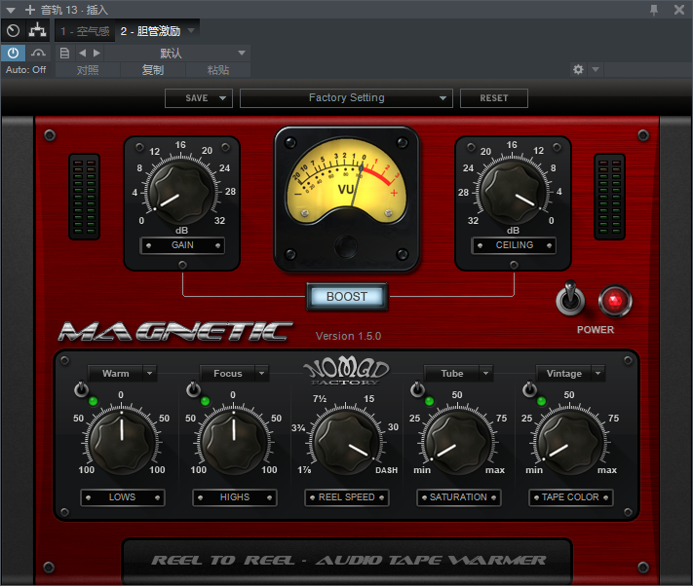Click the Version 1.5.0 text
The height and width of the screenshot is (586, 693).
click(x=348, y=336)
